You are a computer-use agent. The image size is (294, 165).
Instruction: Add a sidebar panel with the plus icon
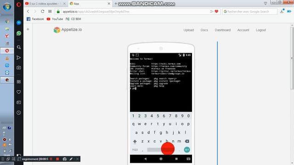tap(28, 29)
